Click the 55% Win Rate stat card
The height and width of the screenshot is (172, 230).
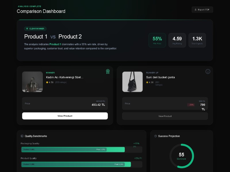(x=157, y=40)
